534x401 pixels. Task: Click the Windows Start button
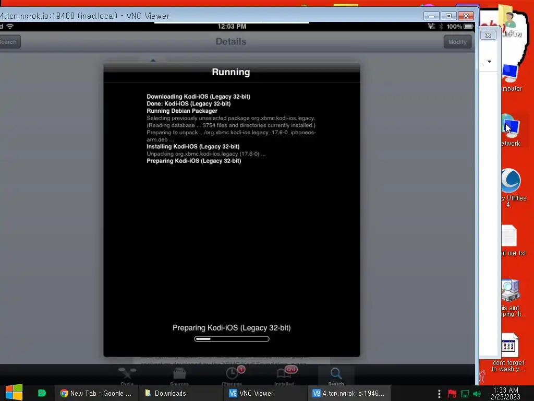click(x=14, y=393)
